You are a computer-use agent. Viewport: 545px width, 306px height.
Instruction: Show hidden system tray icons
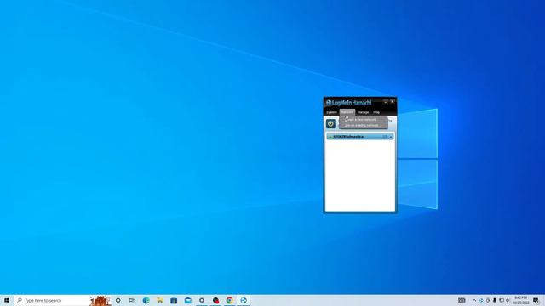[474, 300]
